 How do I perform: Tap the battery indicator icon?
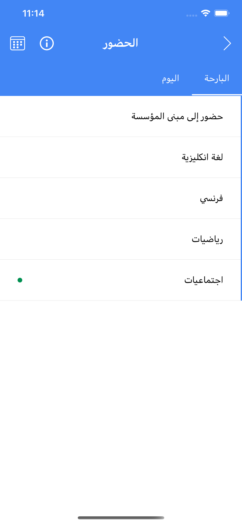(x=222, y=13)
